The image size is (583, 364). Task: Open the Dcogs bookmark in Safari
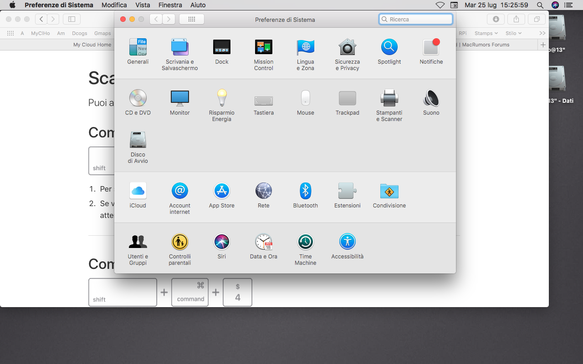tap(80, 33)
